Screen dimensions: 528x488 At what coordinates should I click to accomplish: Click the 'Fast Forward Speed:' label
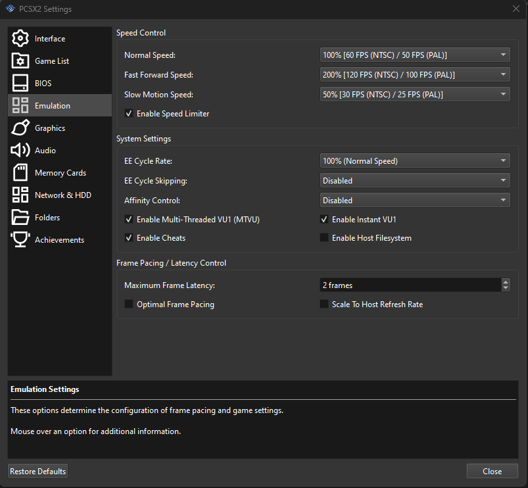pyautogui.click(x=158, y=75)
